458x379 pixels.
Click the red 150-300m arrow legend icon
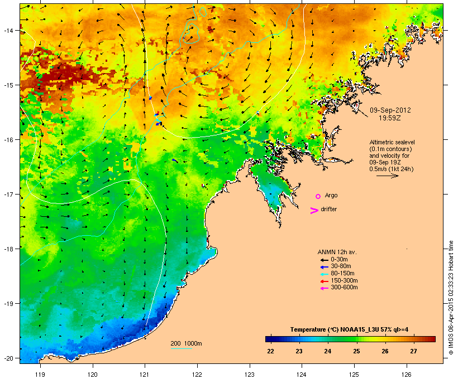pos(324,281)
